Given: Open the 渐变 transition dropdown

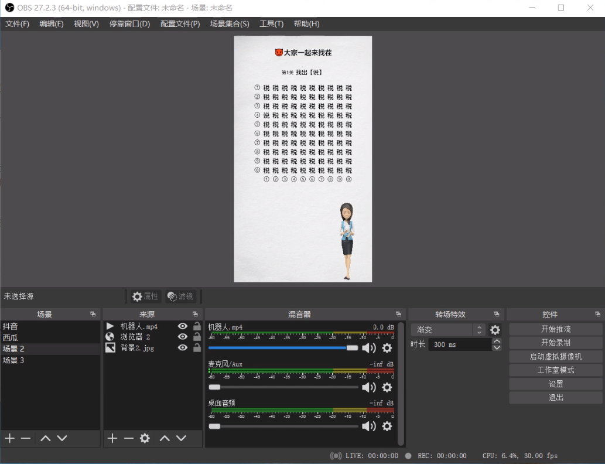Looking at the screenshot, I should [x=445, y=330].
